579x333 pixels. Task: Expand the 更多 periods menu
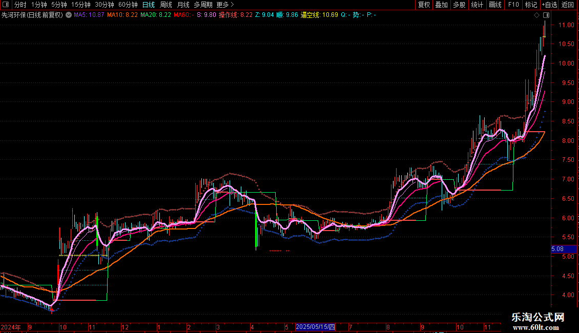[x=225, y=5]
